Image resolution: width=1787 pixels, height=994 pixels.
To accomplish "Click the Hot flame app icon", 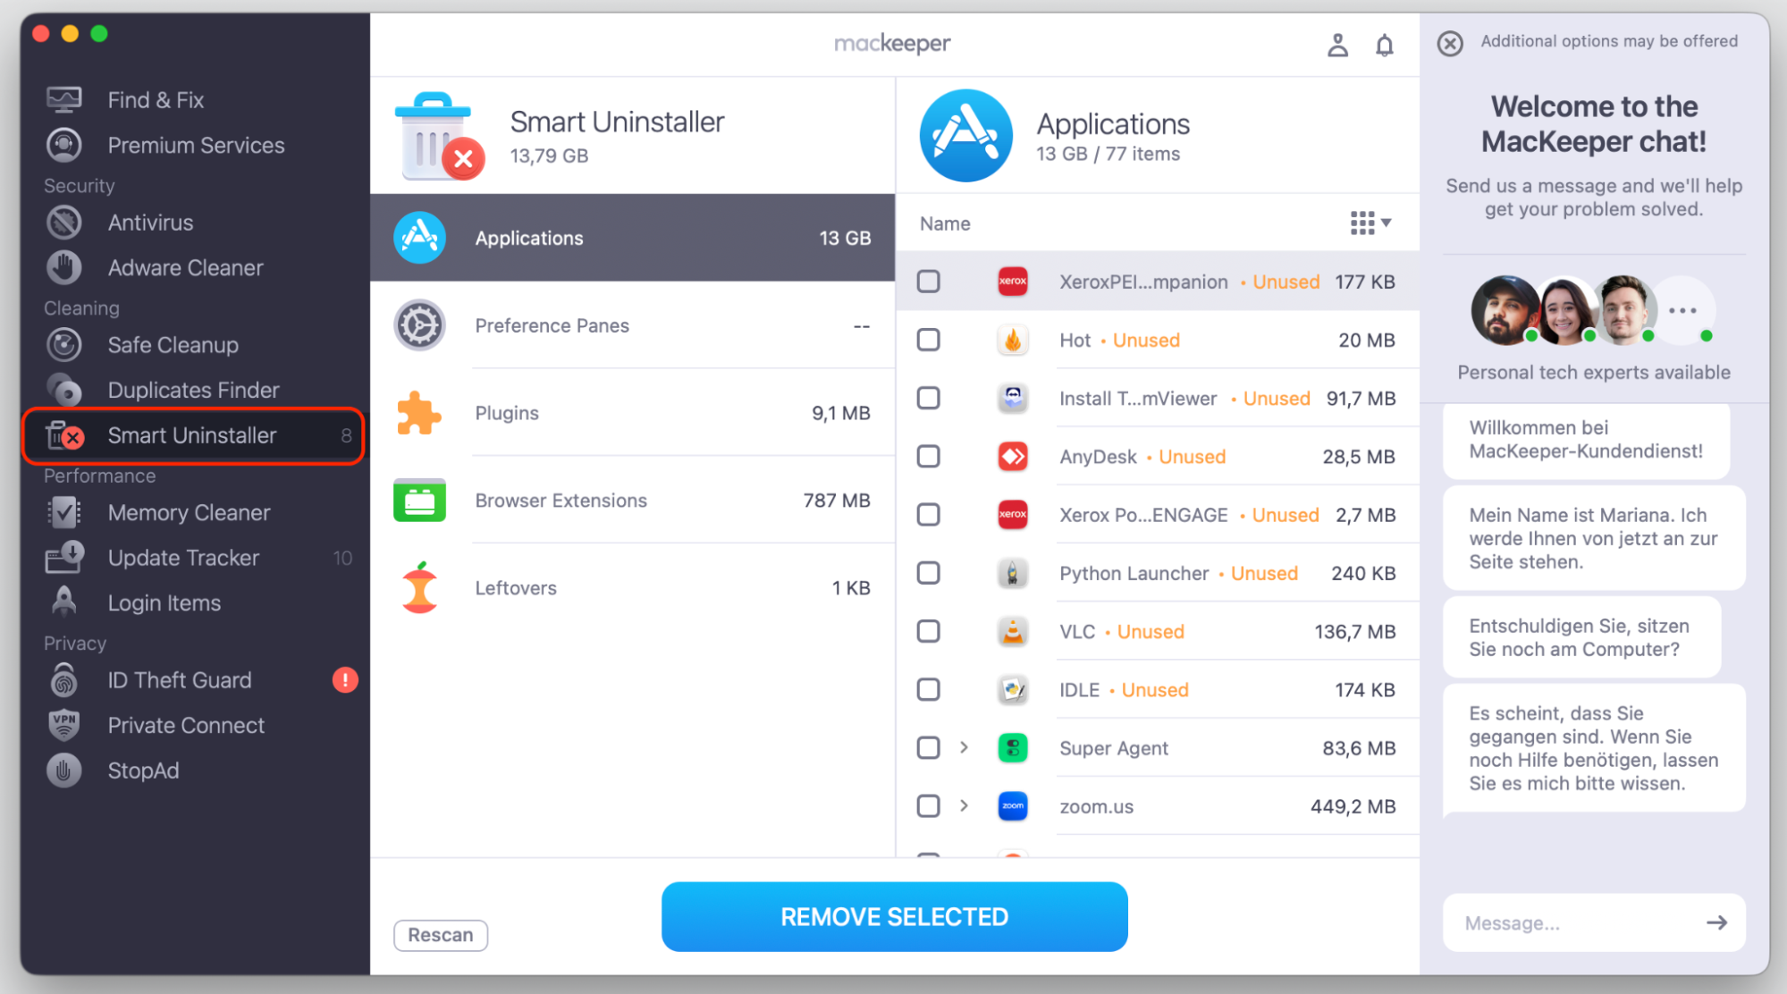I will pyautogui.click(x=1012, y=340).
